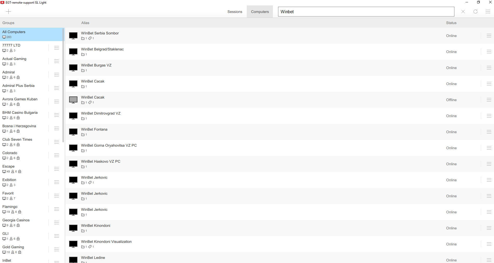
Task: Open menu for the Gold Gaming group
Action: (x=56, y=250)
